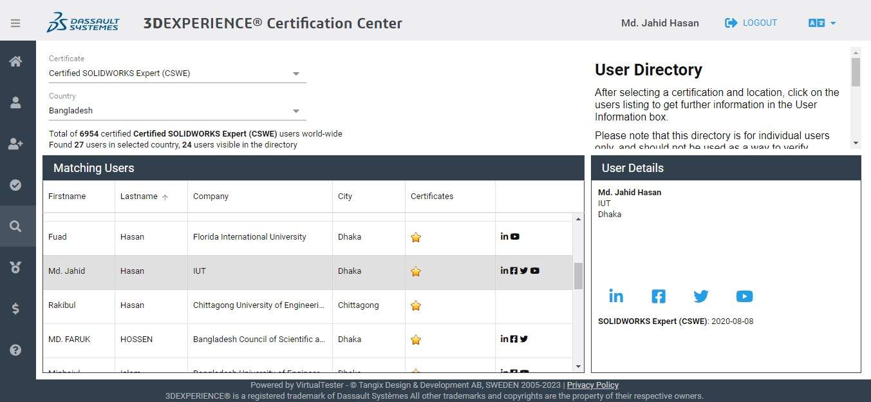Viewport: 871px width, 402px height.
Task: Open the search section via the magnifier sidebar icon
Action: [15, 226]
